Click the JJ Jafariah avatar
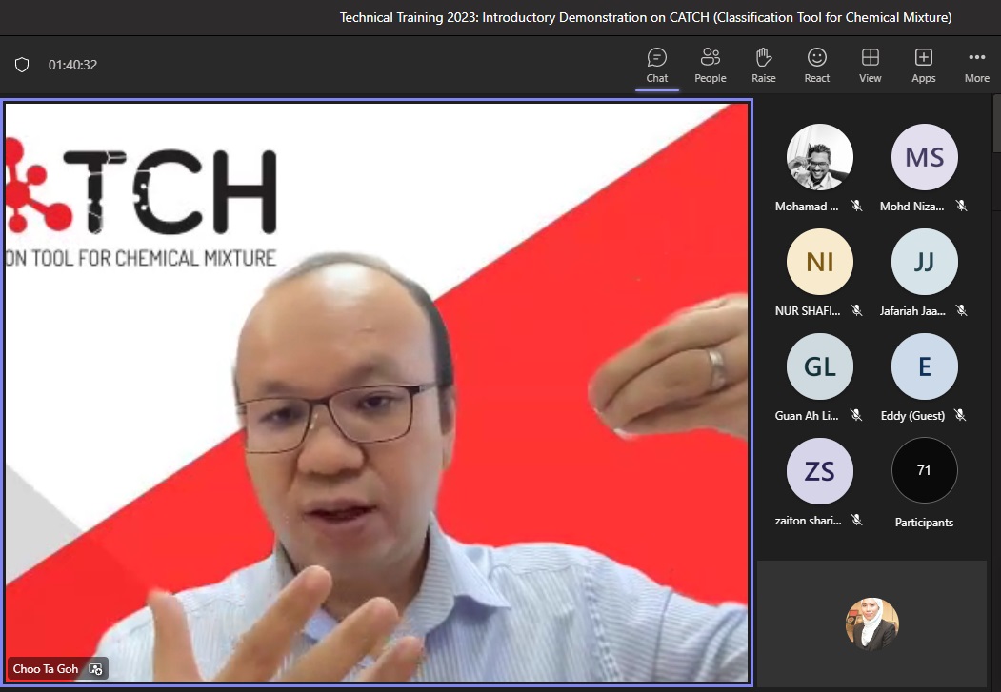The height and width of the screenshot is (692, 1001). 924,262
